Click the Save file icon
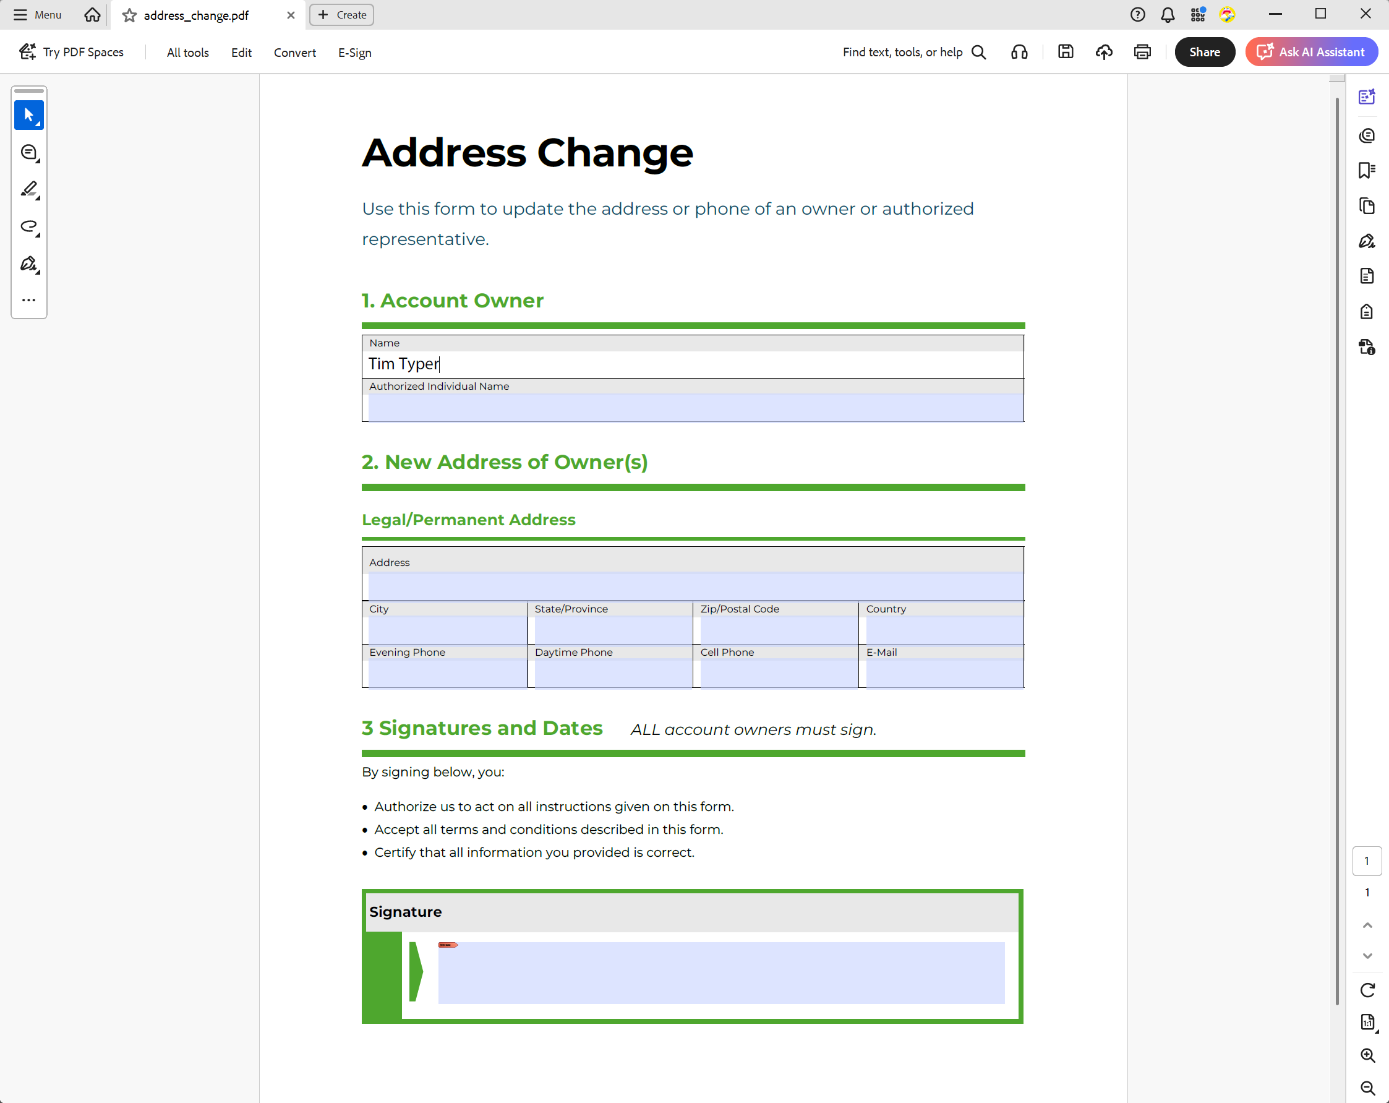The image size is (1389, 1103). (1065, 51)
